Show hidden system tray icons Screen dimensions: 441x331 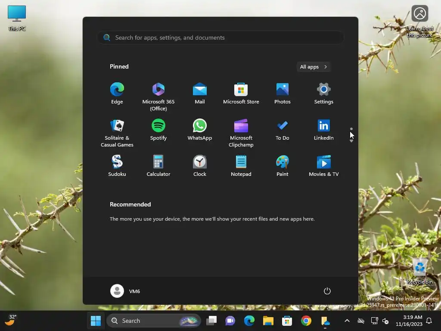tap(347, 321)
